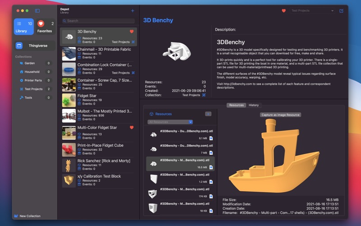Image resolution: width=361 pixels, height=226 pixels.
Task: Unfavorite Multi-Color Fidget Star heart
Action: coord(132,127)
